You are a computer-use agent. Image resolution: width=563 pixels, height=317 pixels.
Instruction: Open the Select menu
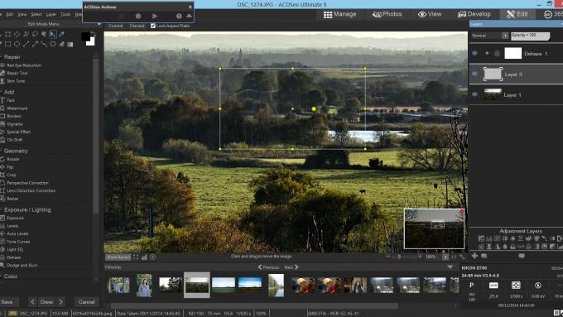(x=36, y=14)
